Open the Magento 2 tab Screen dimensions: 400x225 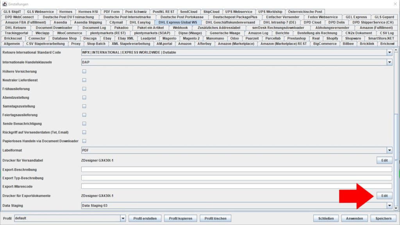(x=191, y=38)
